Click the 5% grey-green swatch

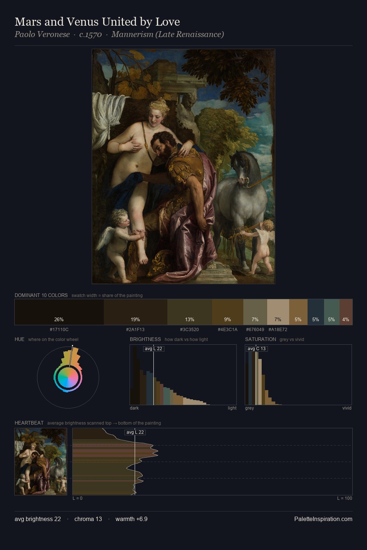332,312
